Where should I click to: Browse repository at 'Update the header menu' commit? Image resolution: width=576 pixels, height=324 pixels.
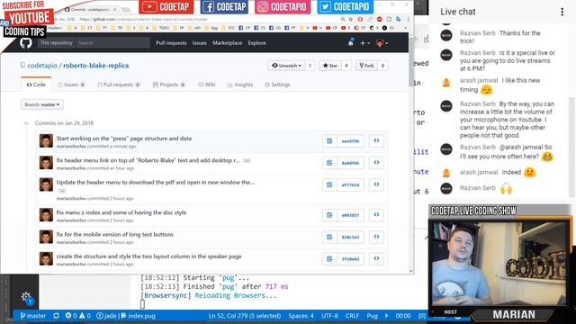pos(376,184)
